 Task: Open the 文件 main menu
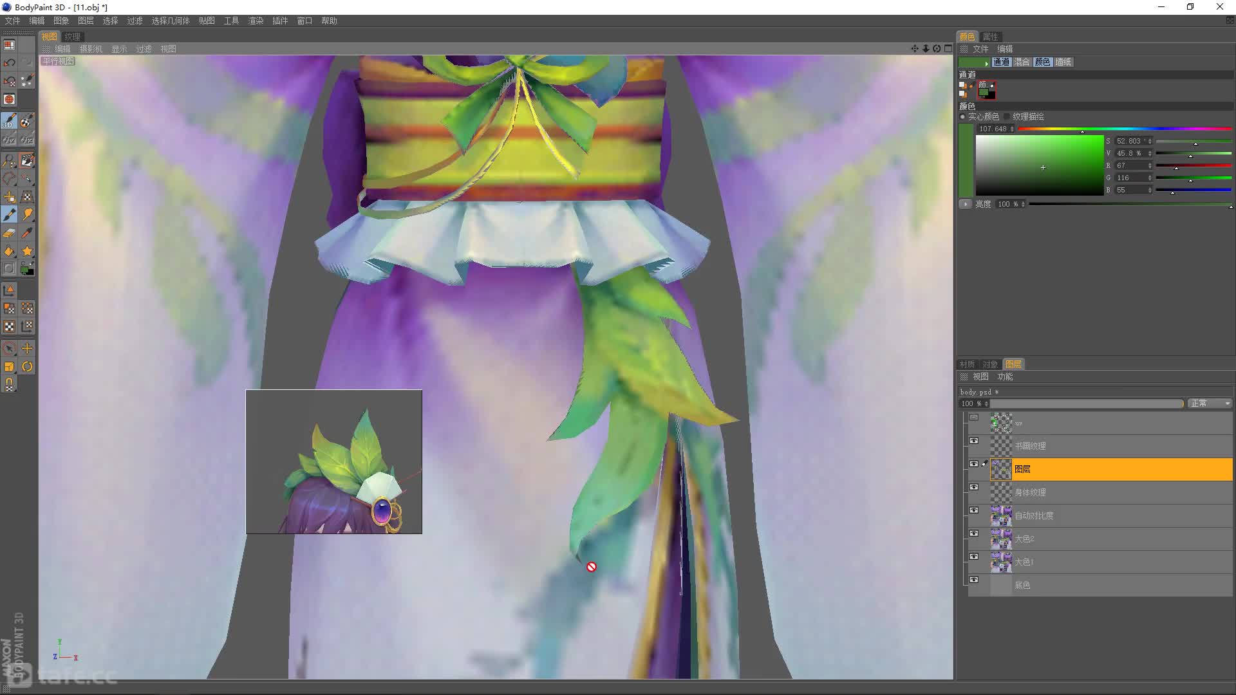coord(13,21)
